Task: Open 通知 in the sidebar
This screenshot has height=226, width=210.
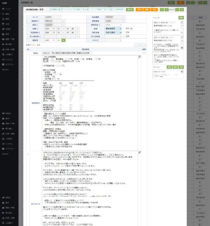Action: [6, 14]
